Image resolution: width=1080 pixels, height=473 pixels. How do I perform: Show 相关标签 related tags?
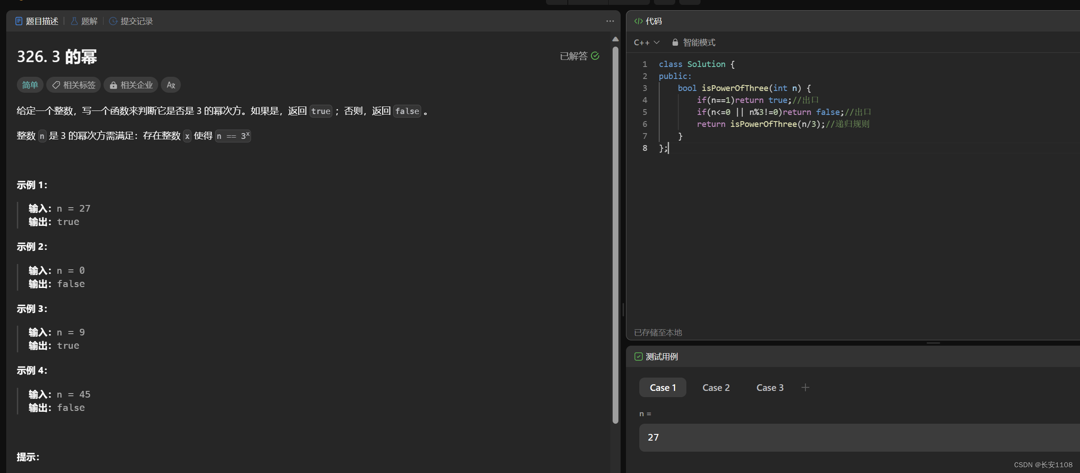coord(74,85)
